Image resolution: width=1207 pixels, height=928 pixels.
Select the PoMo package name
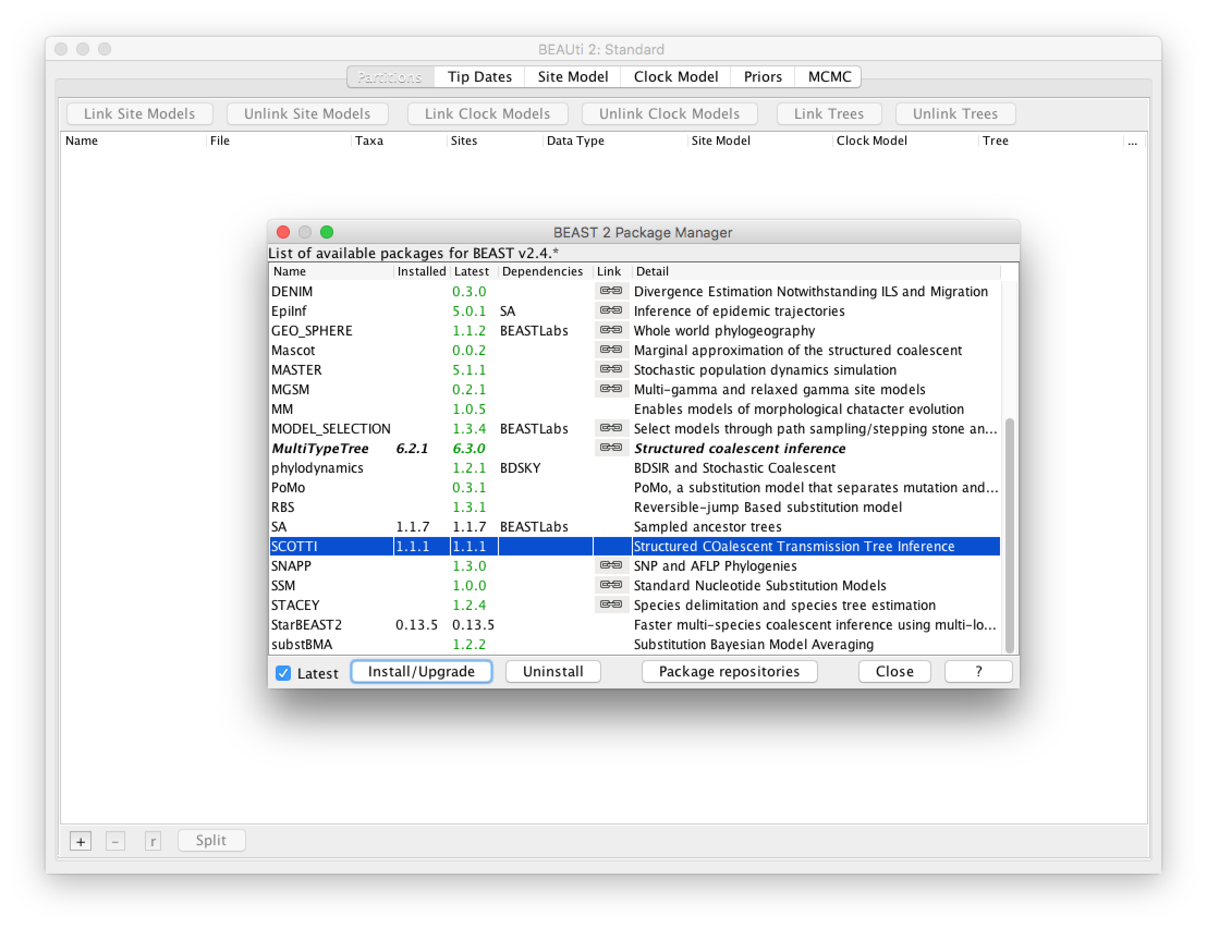tap(288, 488)
